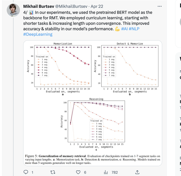This screenshot has width=181, height=176.
Task: Click the tweet body text to expand
Action: click(x=87, y=20)
